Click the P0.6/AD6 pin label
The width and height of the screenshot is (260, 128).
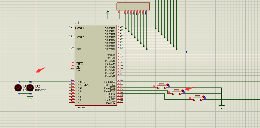click(110, 46)
